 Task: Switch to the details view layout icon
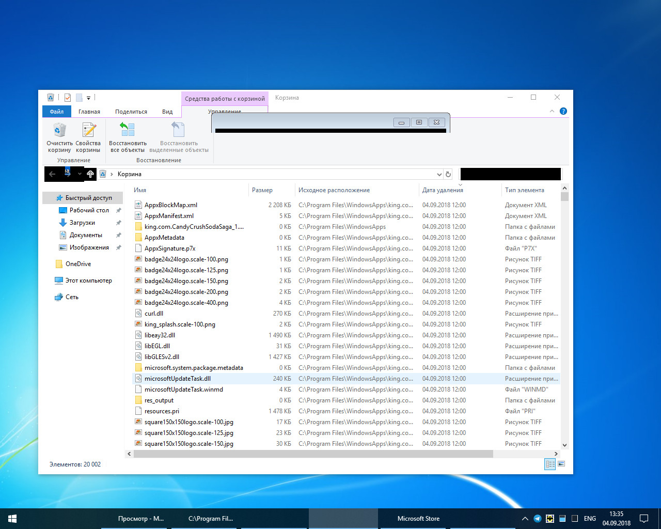click(x=550, y=464)
